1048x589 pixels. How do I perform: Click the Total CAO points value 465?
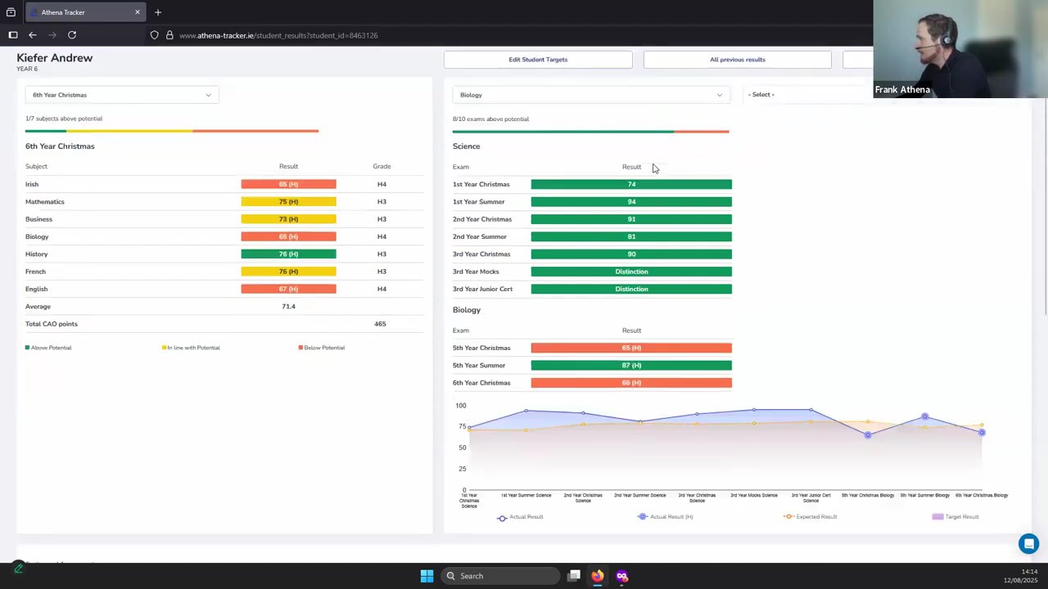(380, 324)
